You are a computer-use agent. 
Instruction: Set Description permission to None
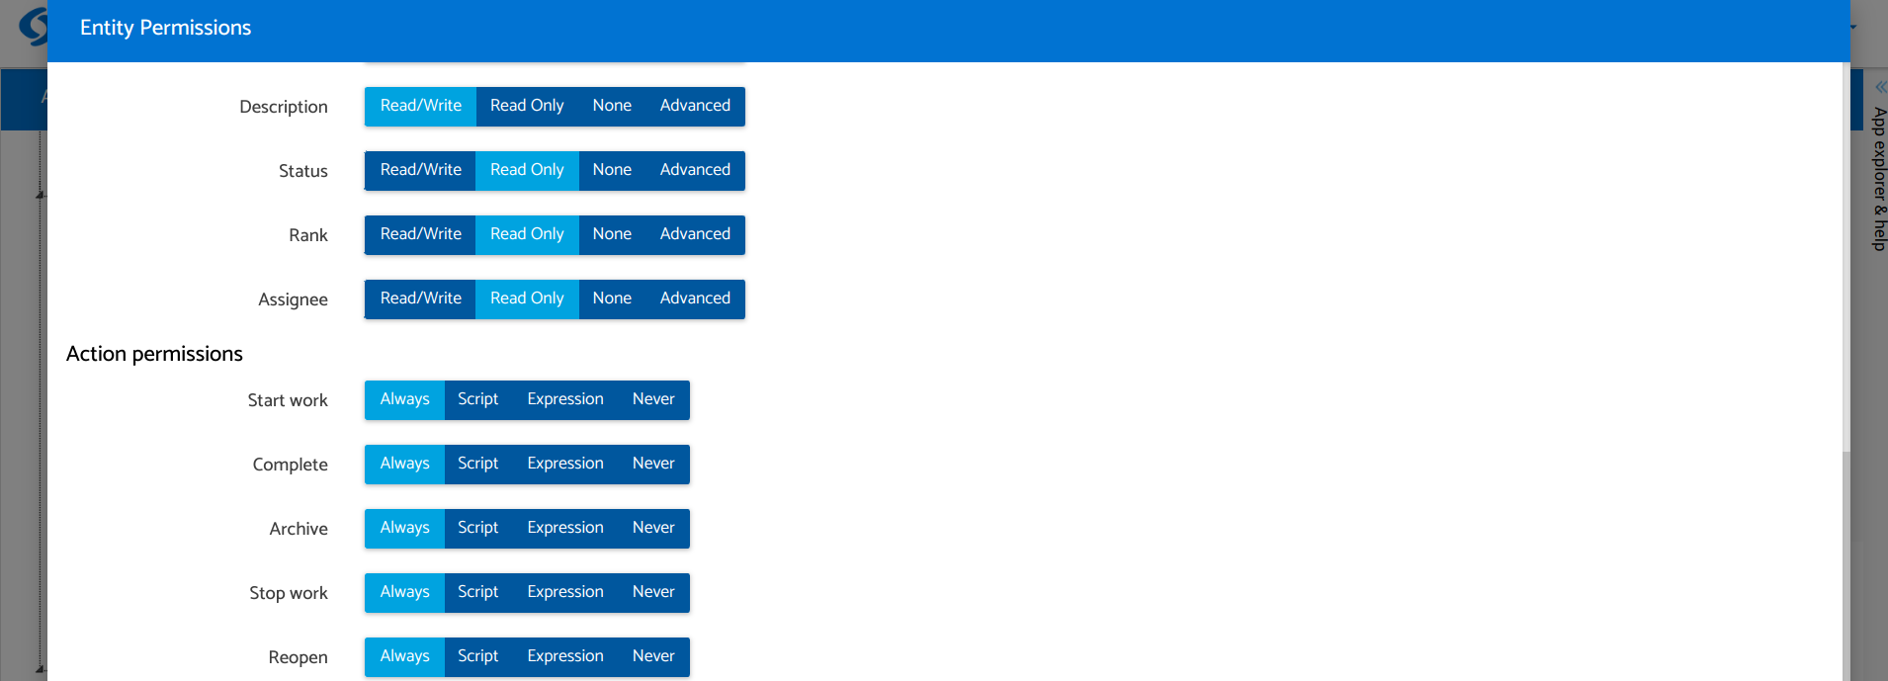[612, 106]
